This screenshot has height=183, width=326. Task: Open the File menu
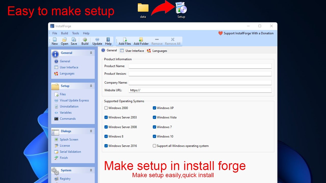click(x=55, y=33)
